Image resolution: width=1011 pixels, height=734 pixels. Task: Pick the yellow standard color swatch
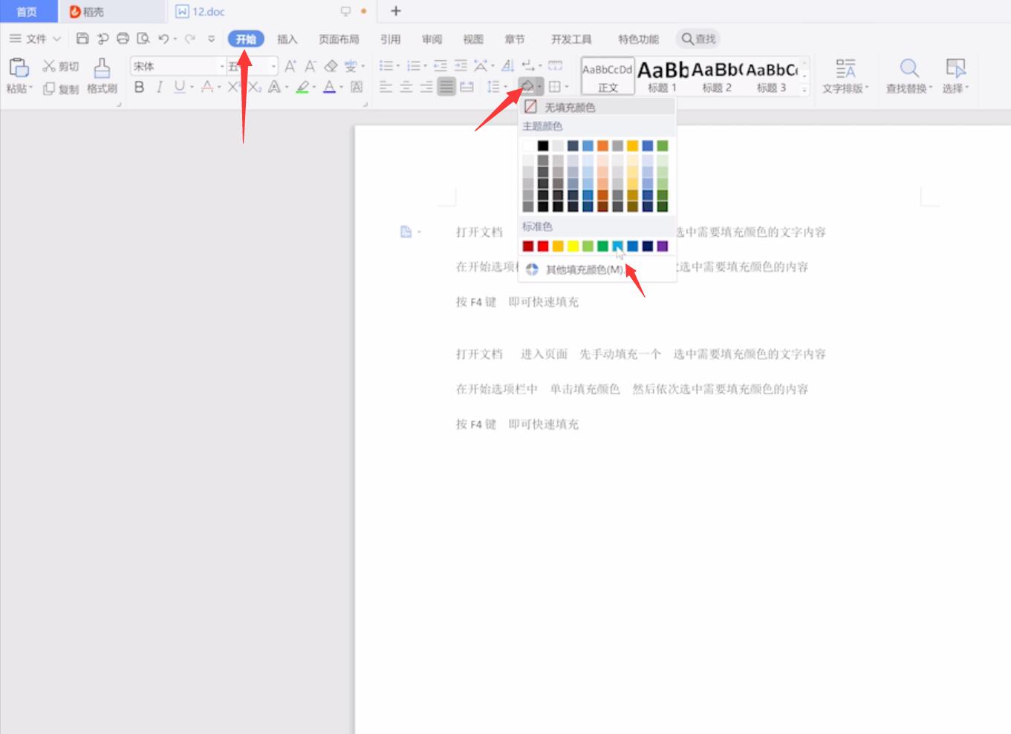tap(573, 246)
